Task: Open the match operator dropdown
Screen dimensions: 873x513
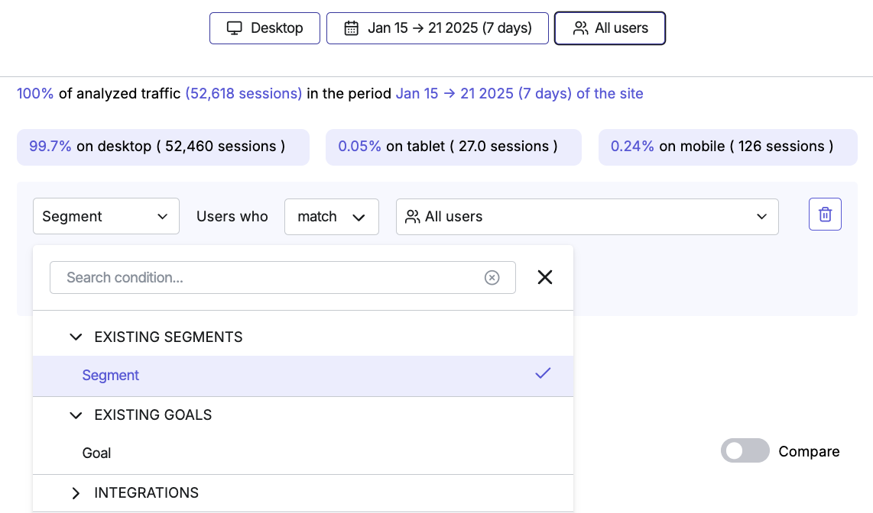Action: 331,216
